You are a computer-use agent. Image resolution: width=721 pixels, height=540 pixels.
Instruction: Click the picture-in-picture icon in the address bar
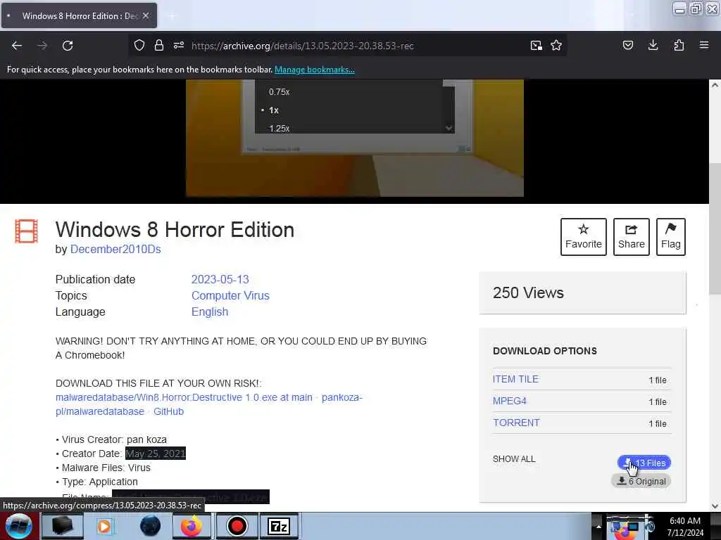click(536, 46)
